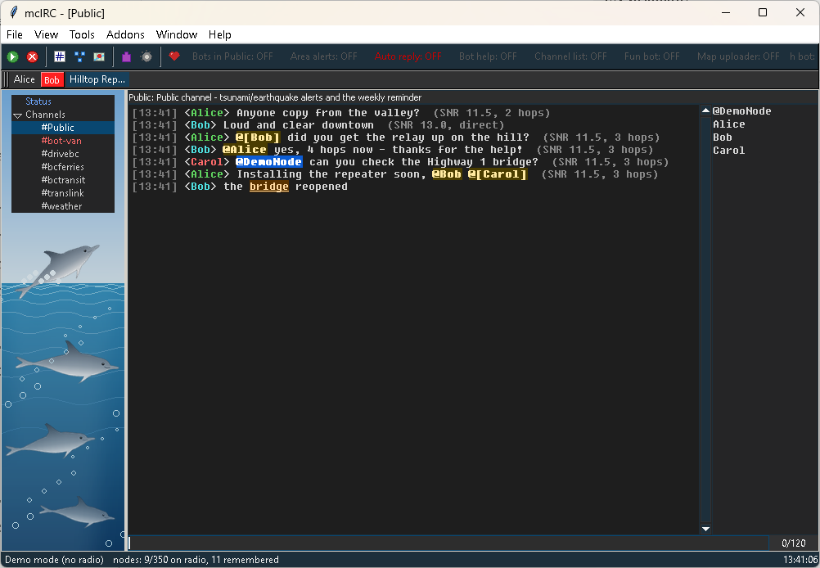This screenshot has height=568, width=820.
Task: Click the @[Carol] mention in chat
Action: tap(497, 174)
